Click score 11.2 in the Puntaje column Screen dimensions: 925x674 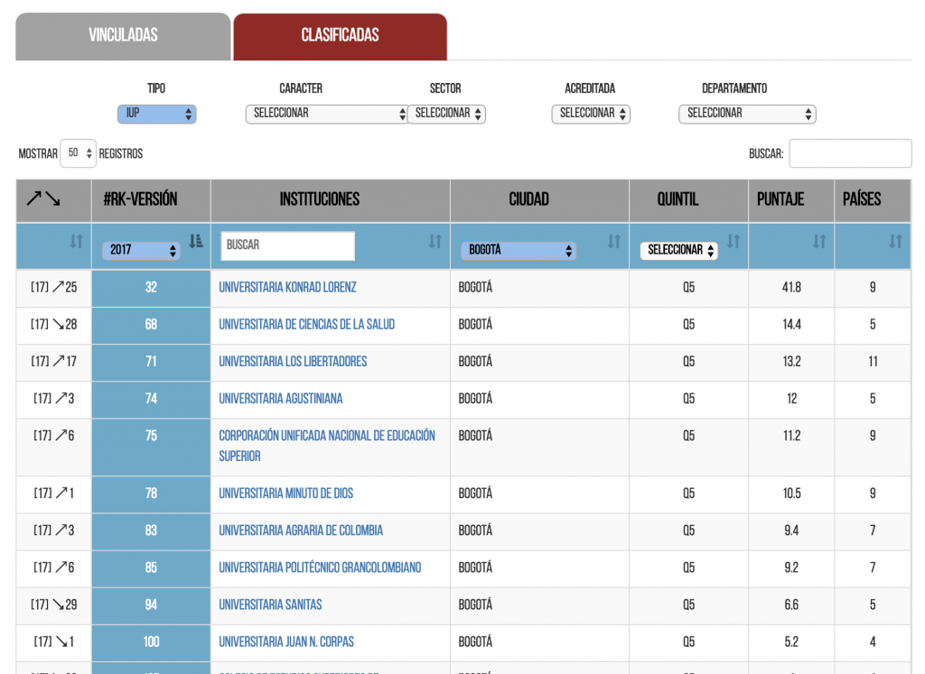pyautogui.click(x=791, y=436)
